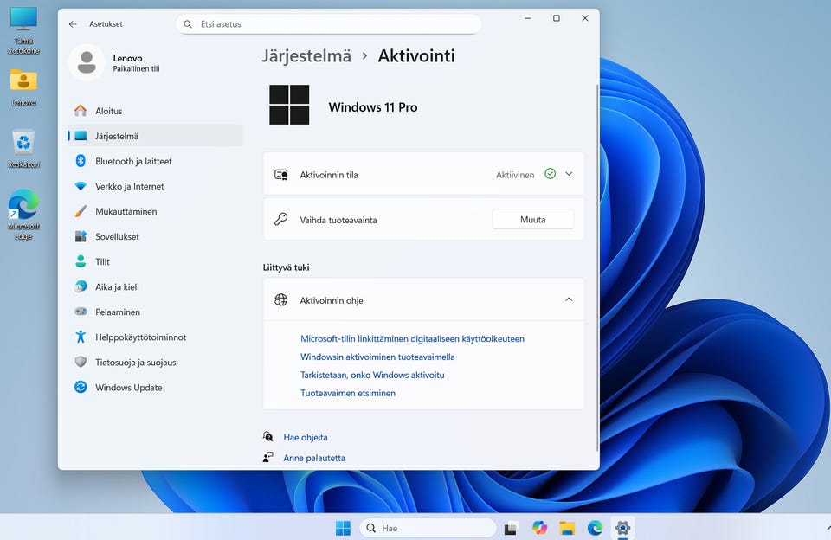831x540 pixels.
Task: Collapse the Aktivoinnin ohje section
Action: [x=569, y=300]
